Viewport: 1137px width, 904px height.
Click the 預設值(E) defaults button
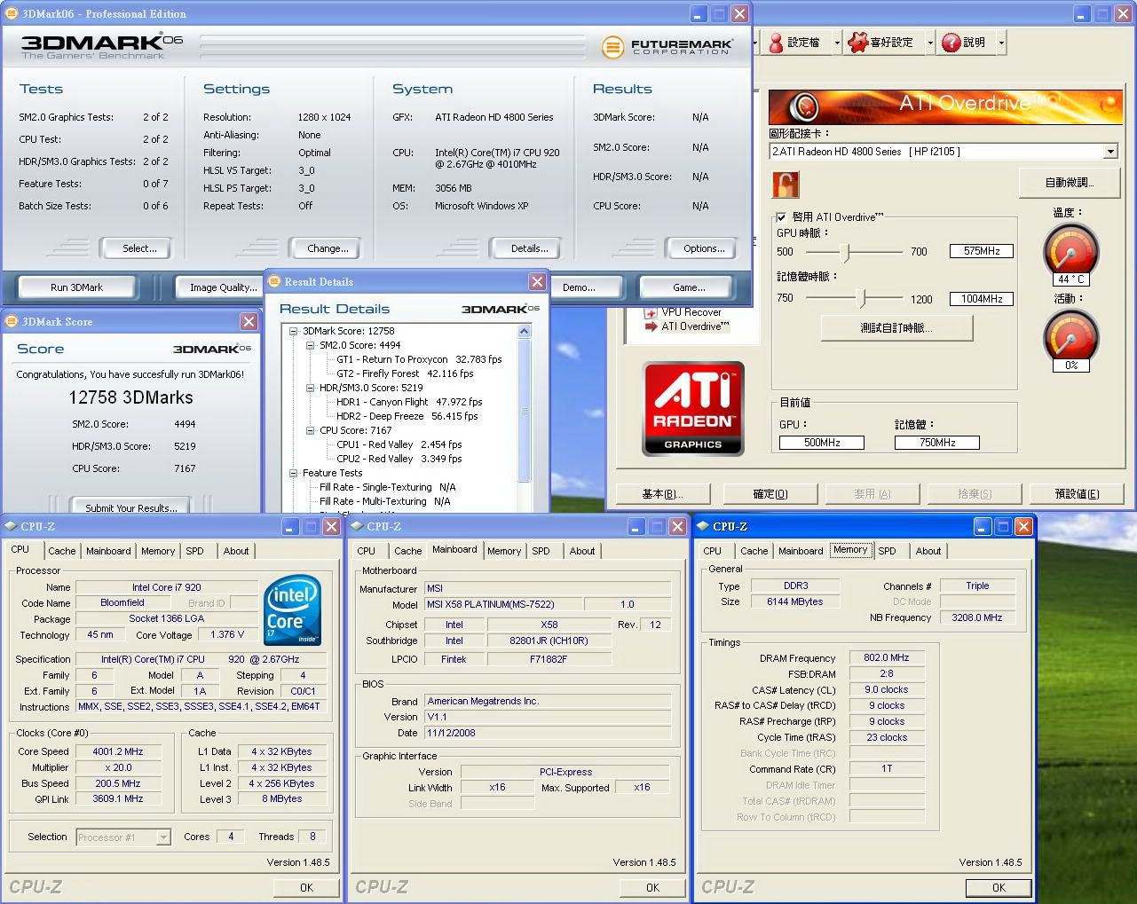[x=1077, y=494]
